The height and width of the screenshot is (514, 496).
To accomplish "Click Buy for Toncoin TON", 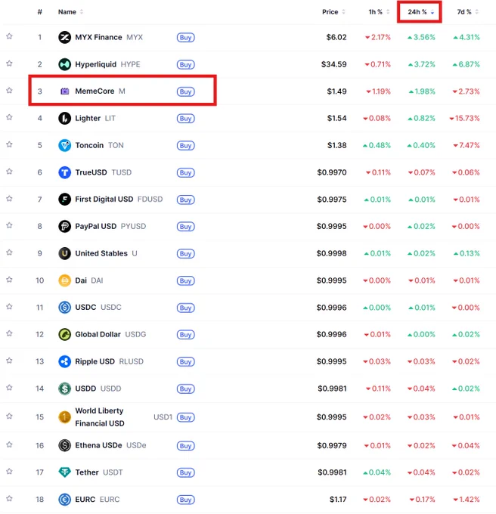I will (185, 146).
